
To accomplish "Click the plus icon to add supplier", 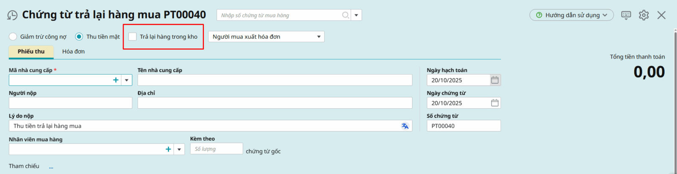I will point(116,80).
